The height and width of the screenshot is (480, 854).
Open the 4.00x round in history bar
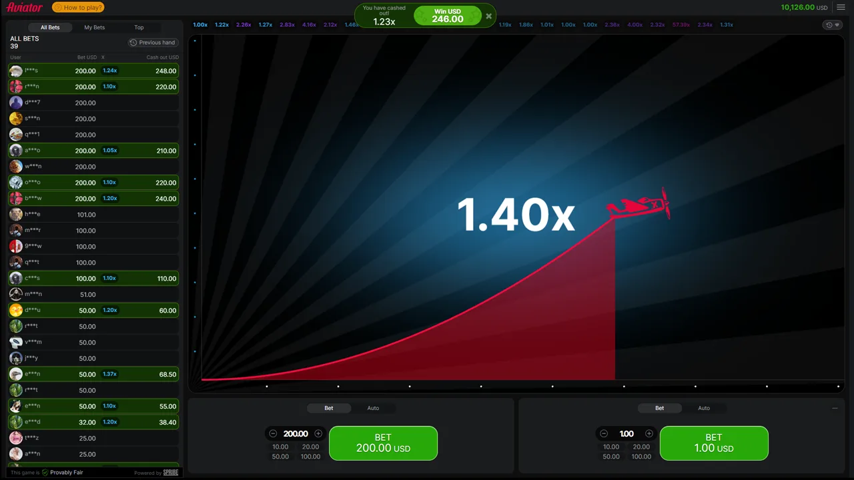pyautogui.click(x=634, y=25)
